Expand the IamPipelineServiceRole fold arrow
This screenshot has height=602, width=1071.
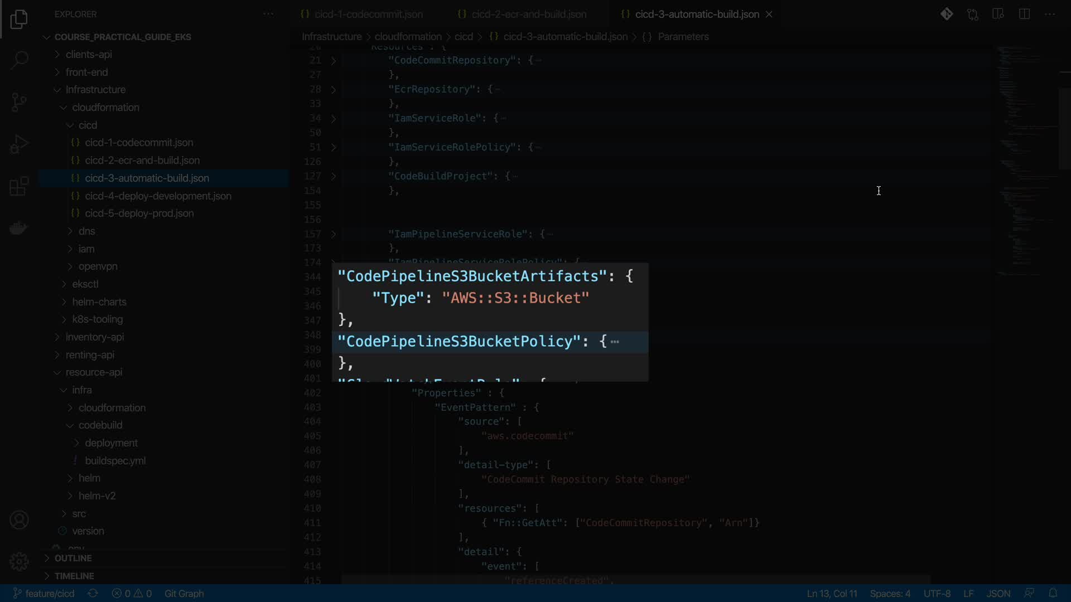point(334,234)
